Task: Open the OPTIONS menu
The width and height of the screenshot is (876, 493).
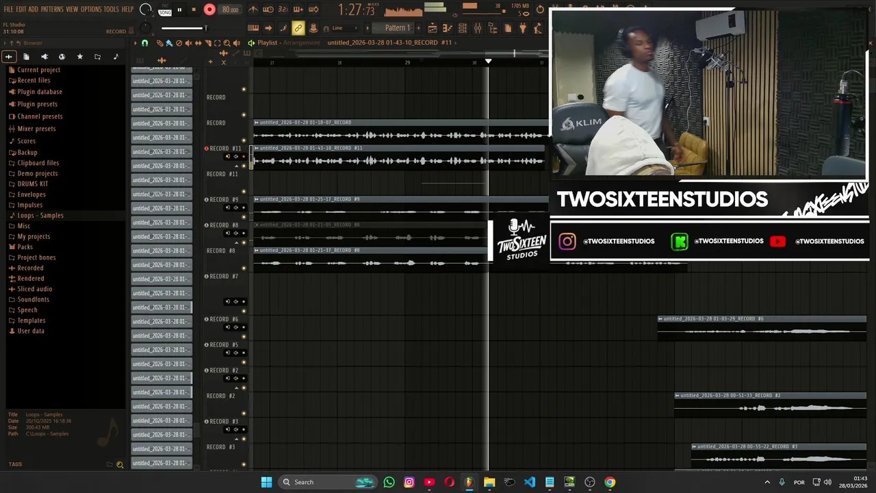Action: coord(91,9)
